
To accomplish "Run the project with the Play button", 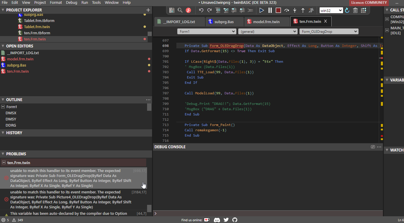I will 262,10.
